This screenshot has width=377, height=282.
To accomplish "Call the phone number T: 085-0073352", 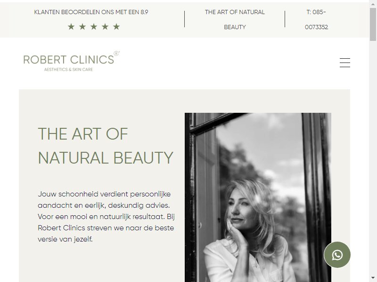I will pos(316,19).
